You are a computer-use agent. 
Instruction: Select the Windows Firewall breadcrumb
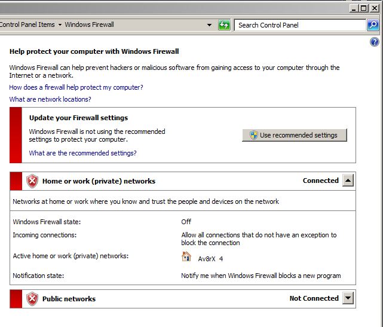coord(89,25)
